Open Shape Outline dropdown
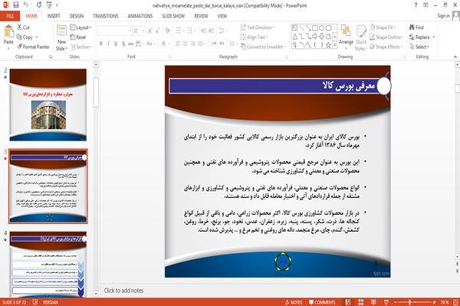The image size is (460, 306). (x=386, y=37)
